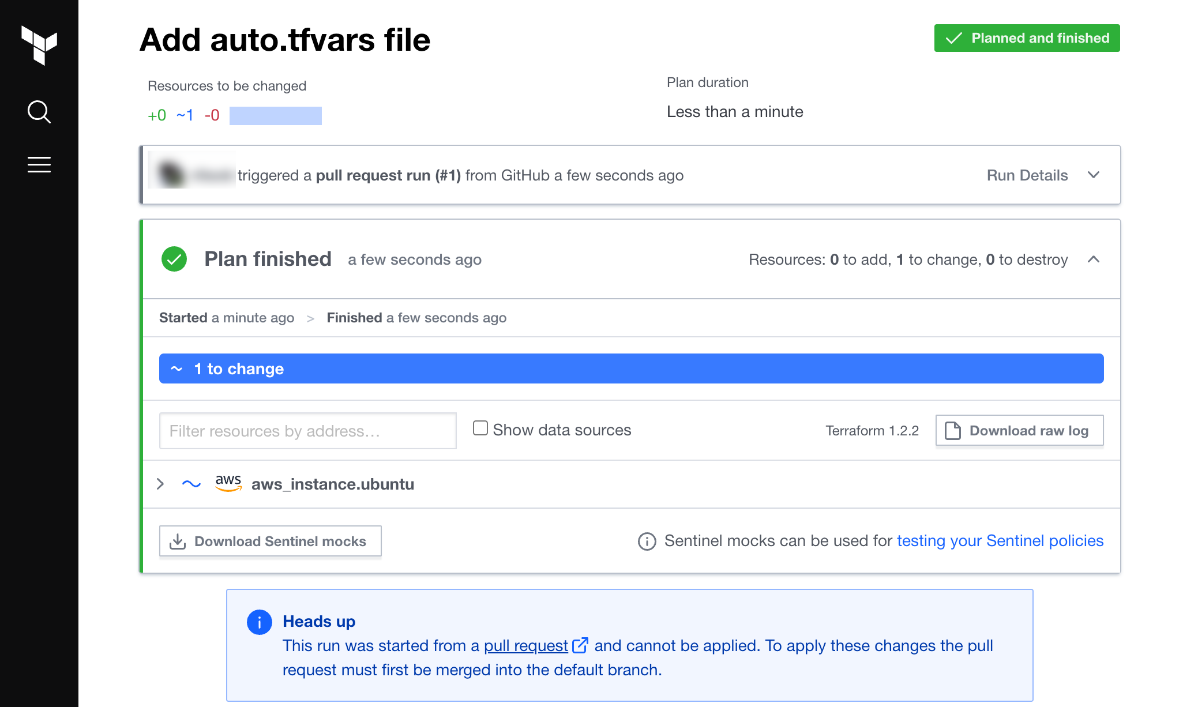Click the Download raw log button
The image size is (1183, 707).
click(x=1019, y=430)
